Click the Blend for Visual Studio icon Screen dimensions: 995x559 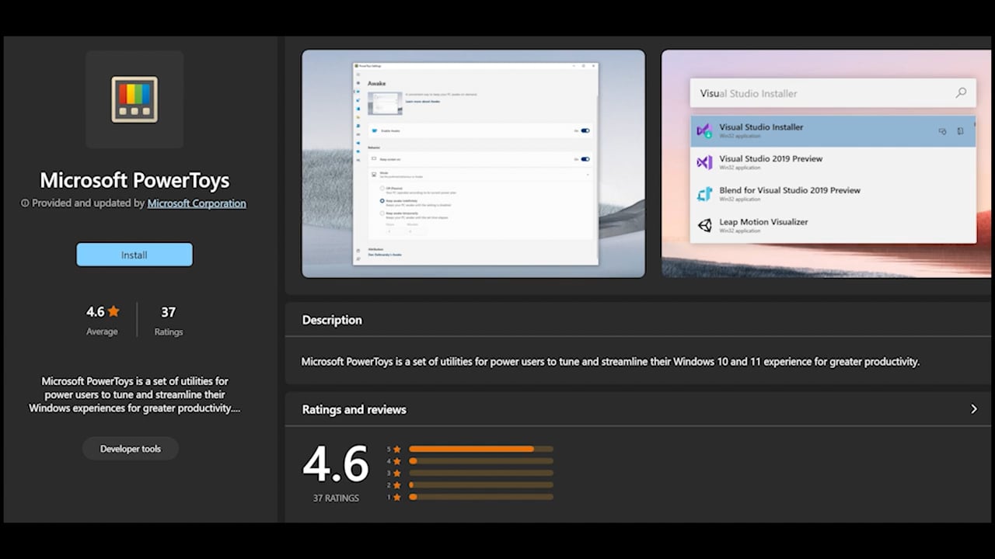pyautogui.click(x=704, y=194)
